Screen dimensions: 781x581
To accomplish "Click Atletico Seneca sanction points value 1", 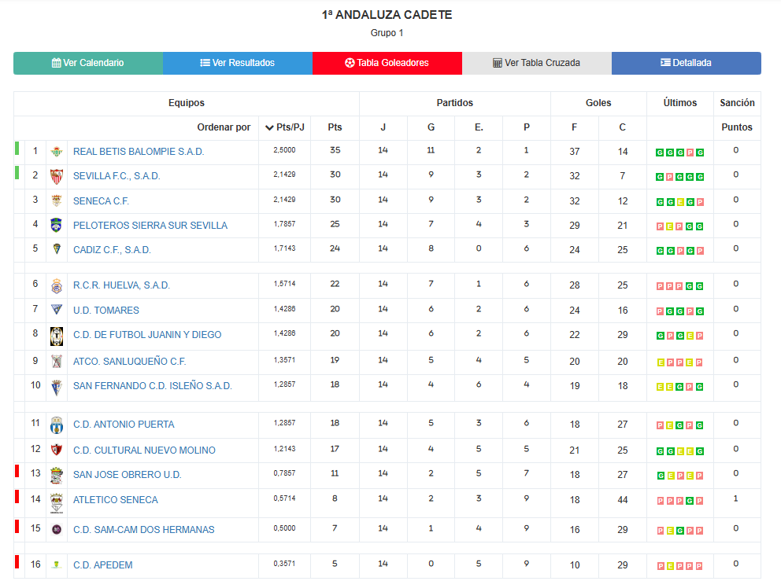I will (735, 498).
